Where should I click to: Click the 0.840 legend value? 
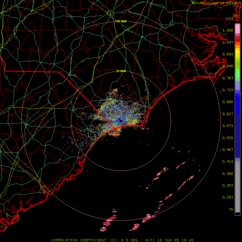pos(228,66)
